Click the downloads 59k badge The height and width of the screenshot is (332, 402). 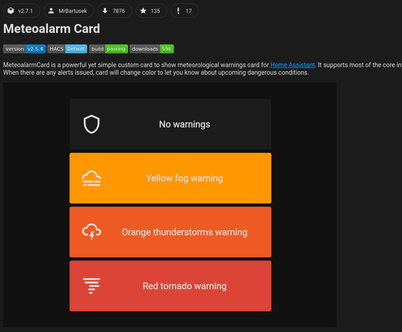[152, 49]
